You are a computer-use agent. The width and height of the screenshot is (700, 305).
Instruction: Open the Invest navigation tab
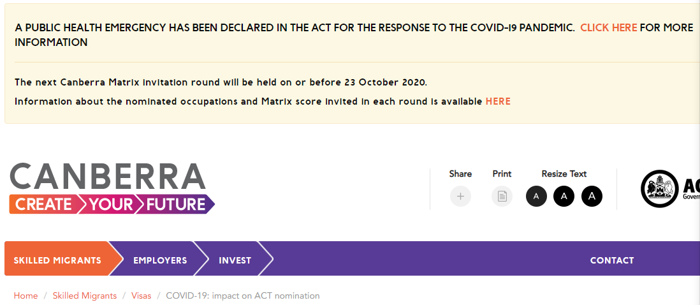click(x=235, y=260)
